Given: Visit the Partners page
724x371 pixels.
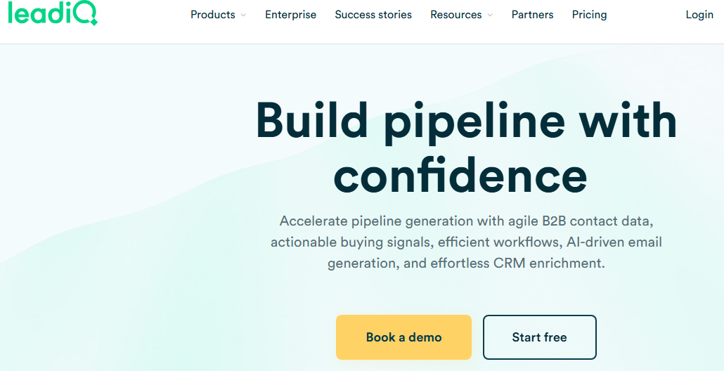Looking at the screenshot, I should [532, 15].
